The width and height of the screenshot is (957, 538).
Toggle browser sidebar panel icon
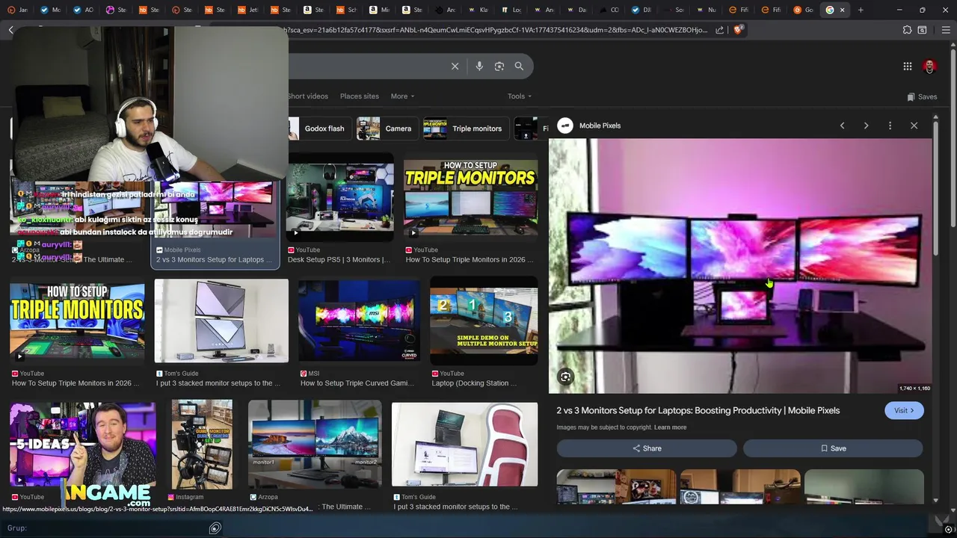click(x=922, y=30)
